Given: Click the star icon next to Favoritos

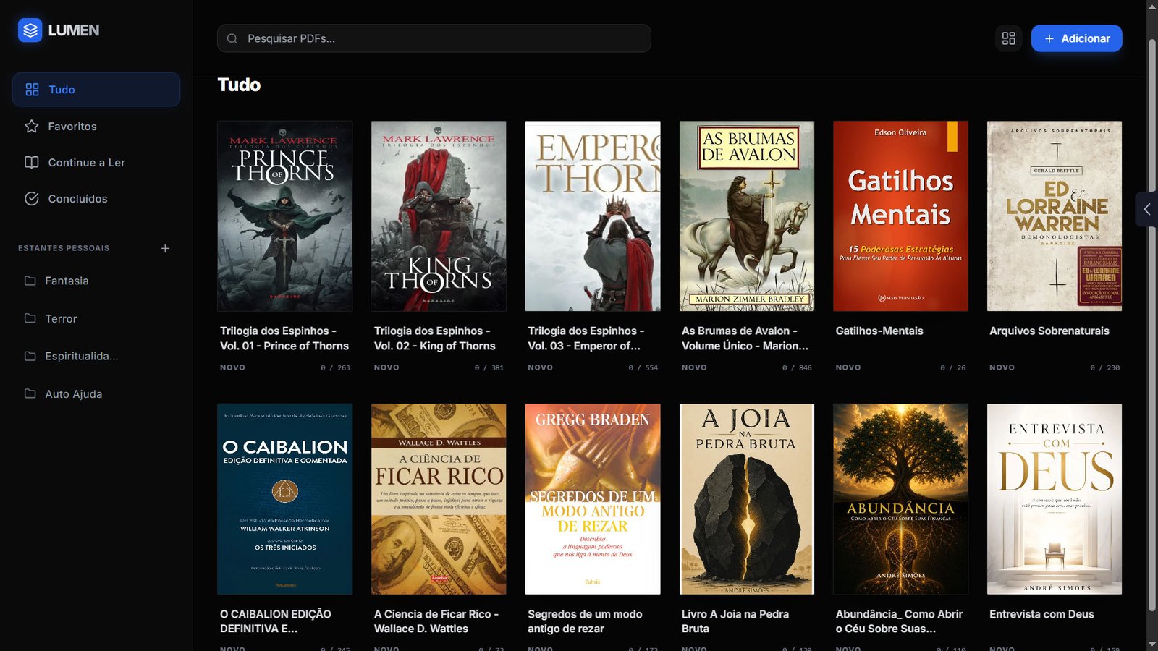Looking at the screenshot, I should [x=32, y=127].
